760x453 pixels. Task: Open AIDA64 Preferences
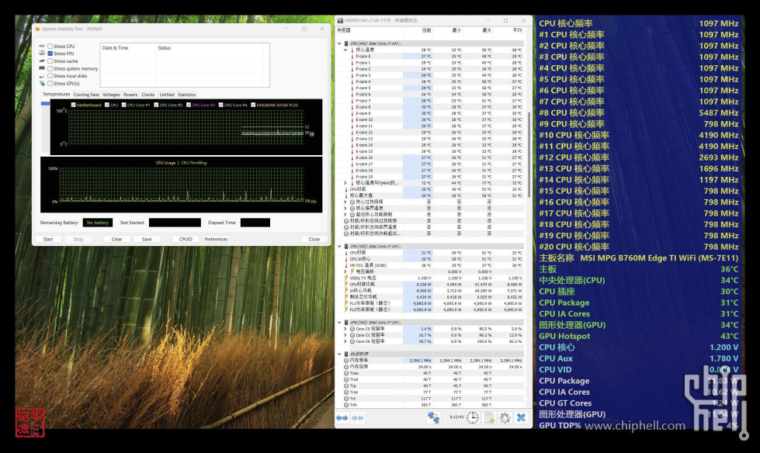tap(216, 240)
